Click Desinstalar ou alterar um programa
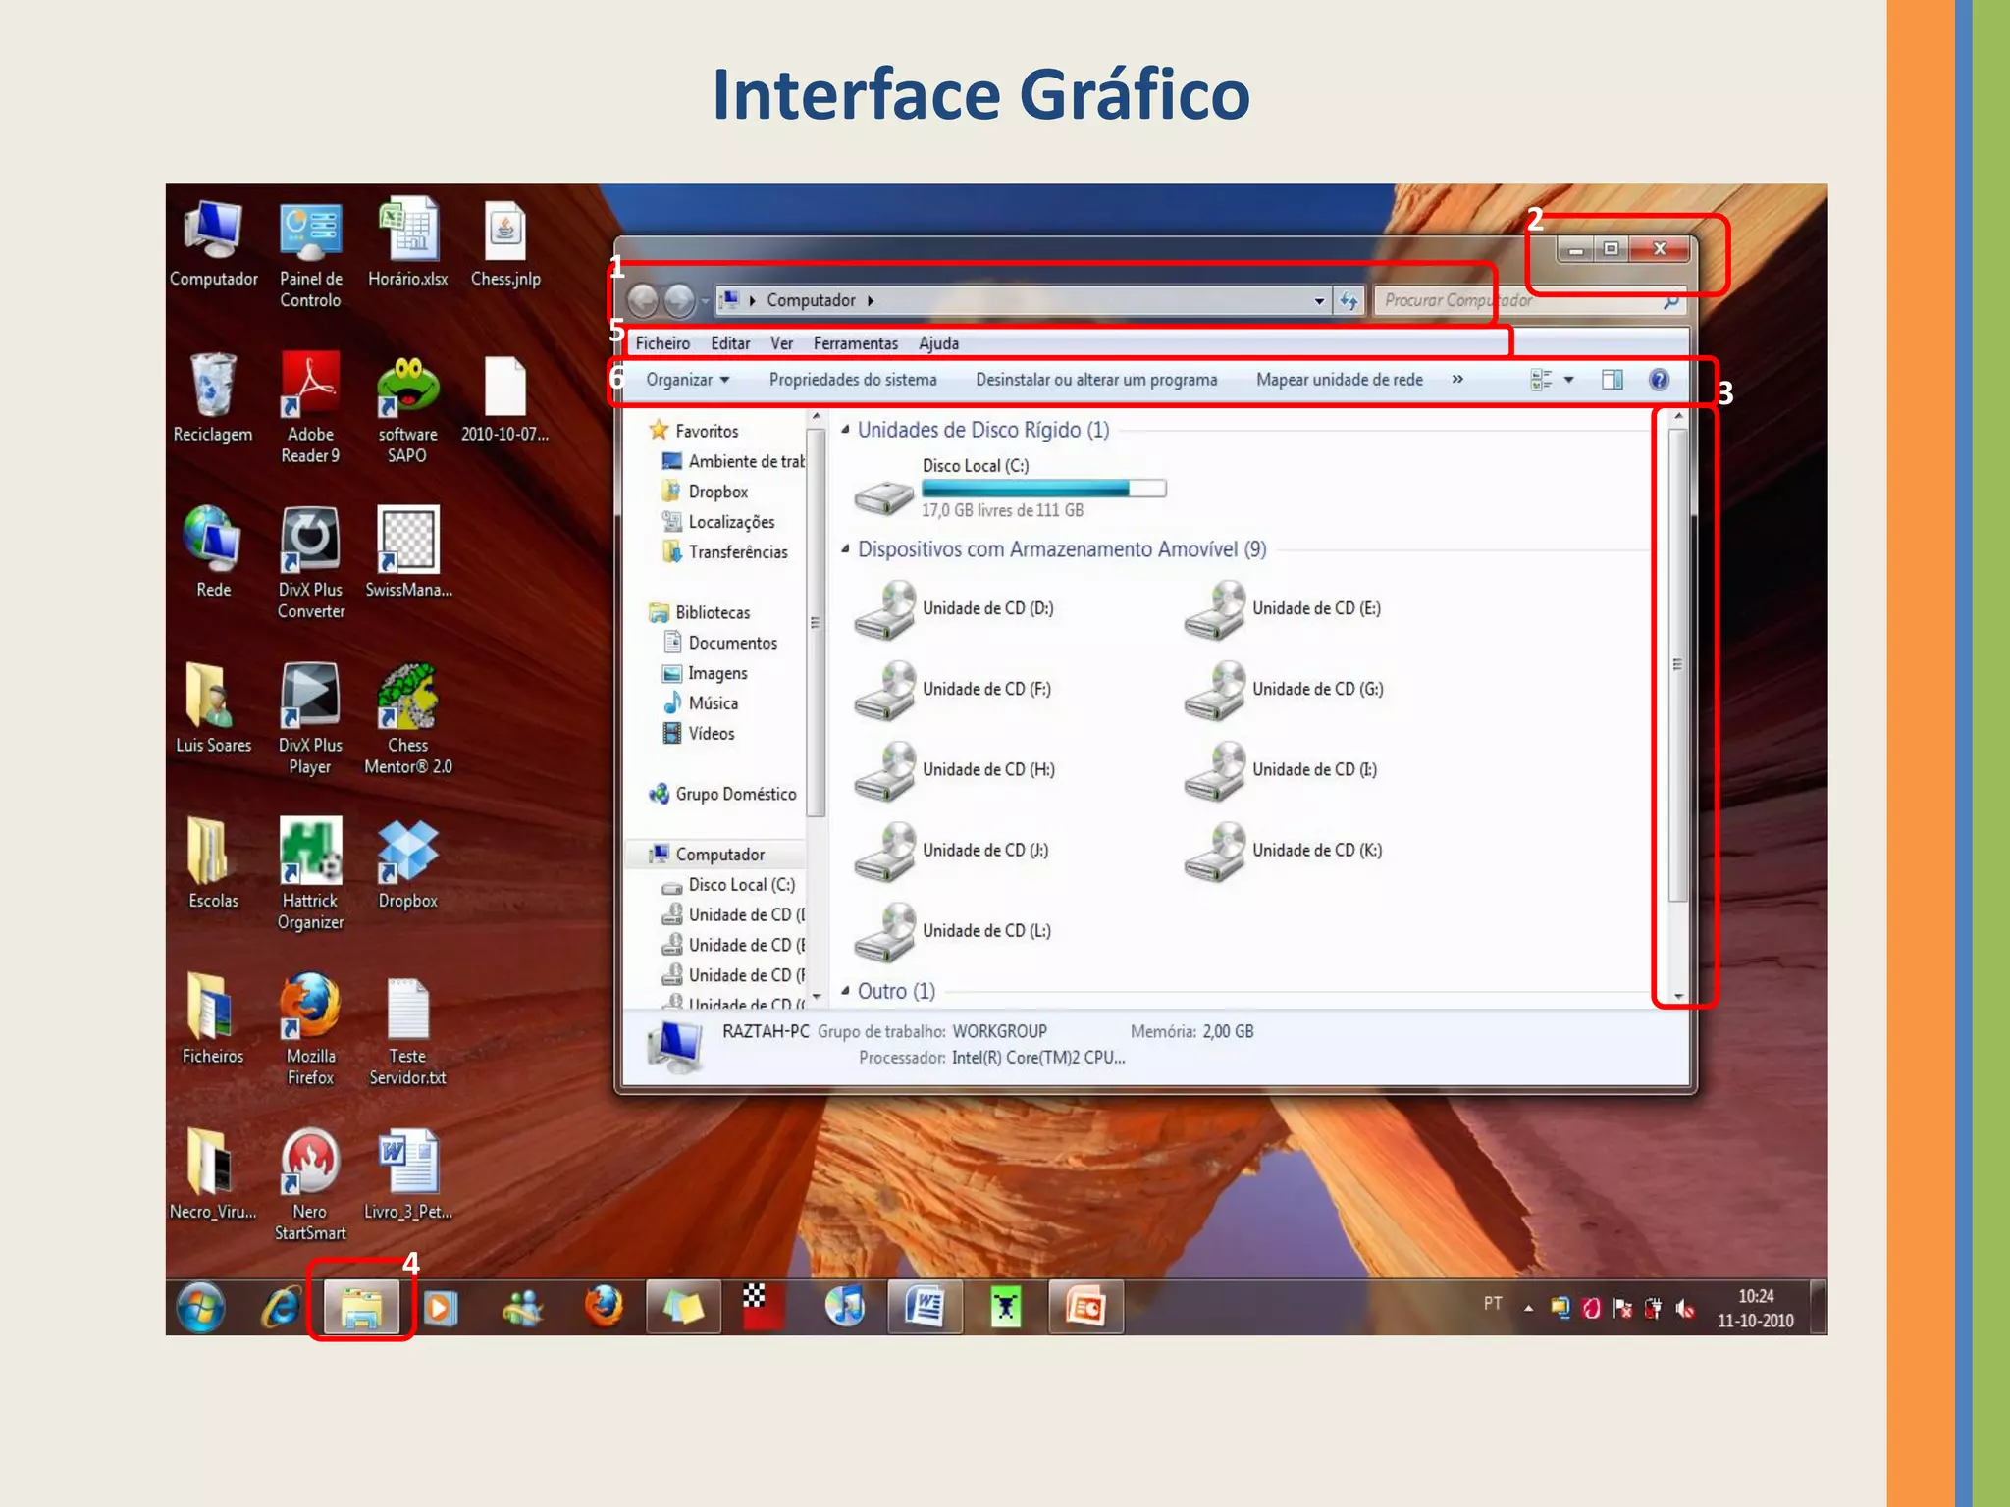2010x1507 pixels. (1096, 380)
